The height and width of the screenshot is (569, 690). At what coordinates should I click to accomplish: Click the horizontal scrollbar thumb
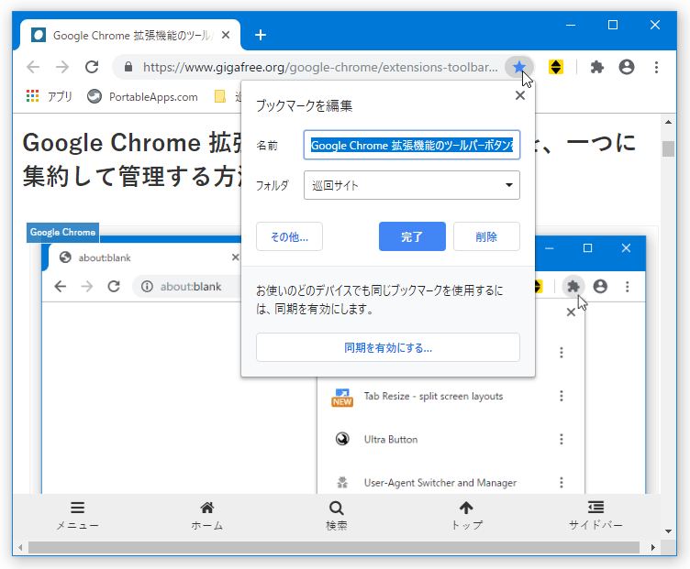point(334,548)
